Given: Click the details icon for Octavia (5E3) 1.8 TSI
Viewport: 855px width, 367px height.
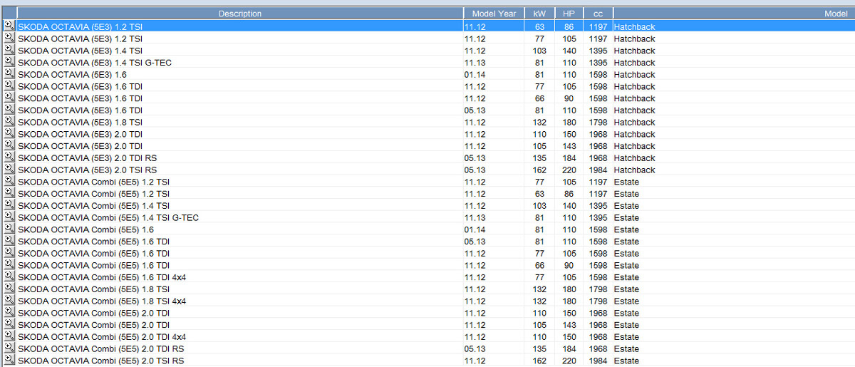Looking at the screenshot, I should [x=9, y=122].
